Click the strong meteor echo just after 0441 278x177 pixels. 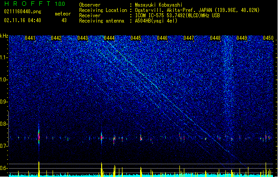click(39, 136)
